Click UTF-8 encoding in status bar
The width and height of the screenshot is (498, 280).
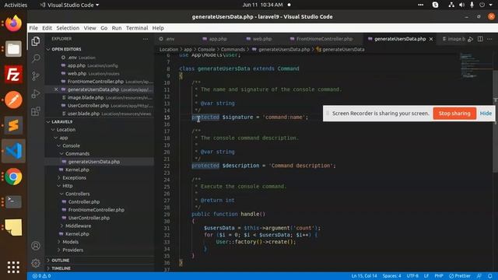tap(412, 276)
